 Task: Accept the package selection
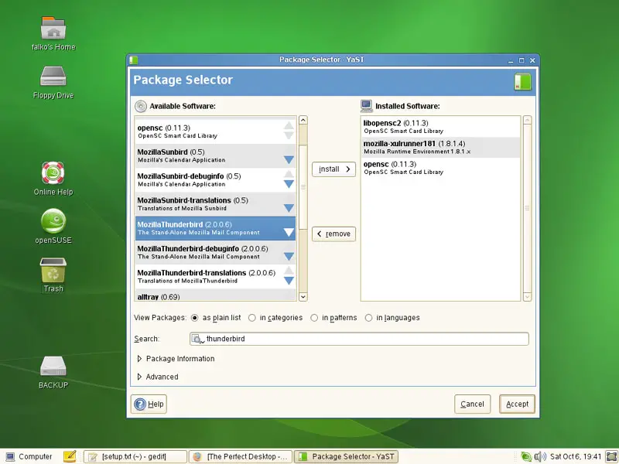pos(517,404)
